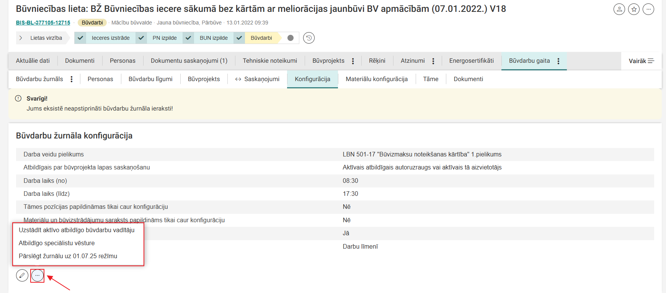Click the ellipsis button beside edit pencil

(38, 275)
